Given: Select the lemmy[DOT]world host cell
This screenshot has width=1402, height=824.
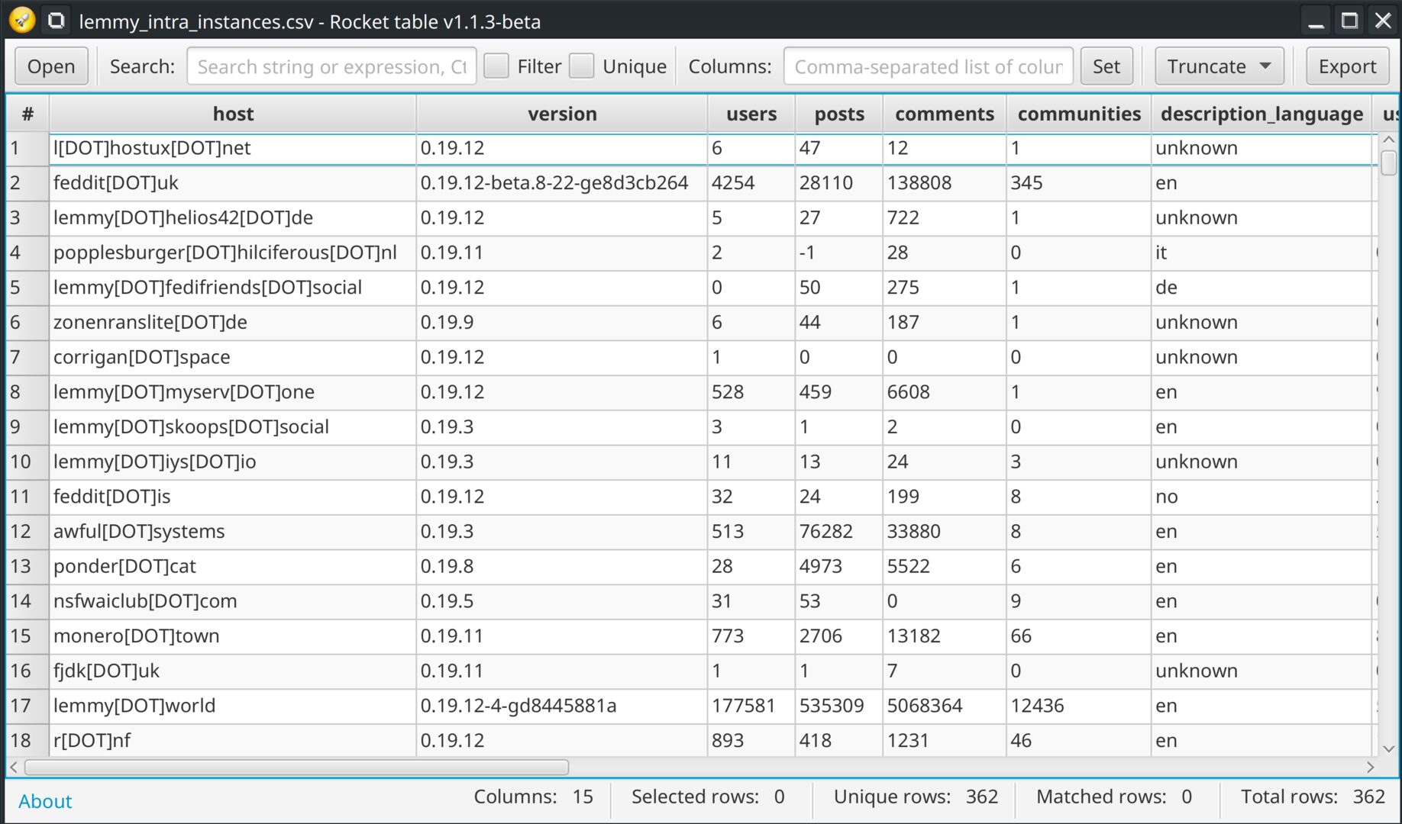Looking at the screenshot, I should [x=233, y=706].
